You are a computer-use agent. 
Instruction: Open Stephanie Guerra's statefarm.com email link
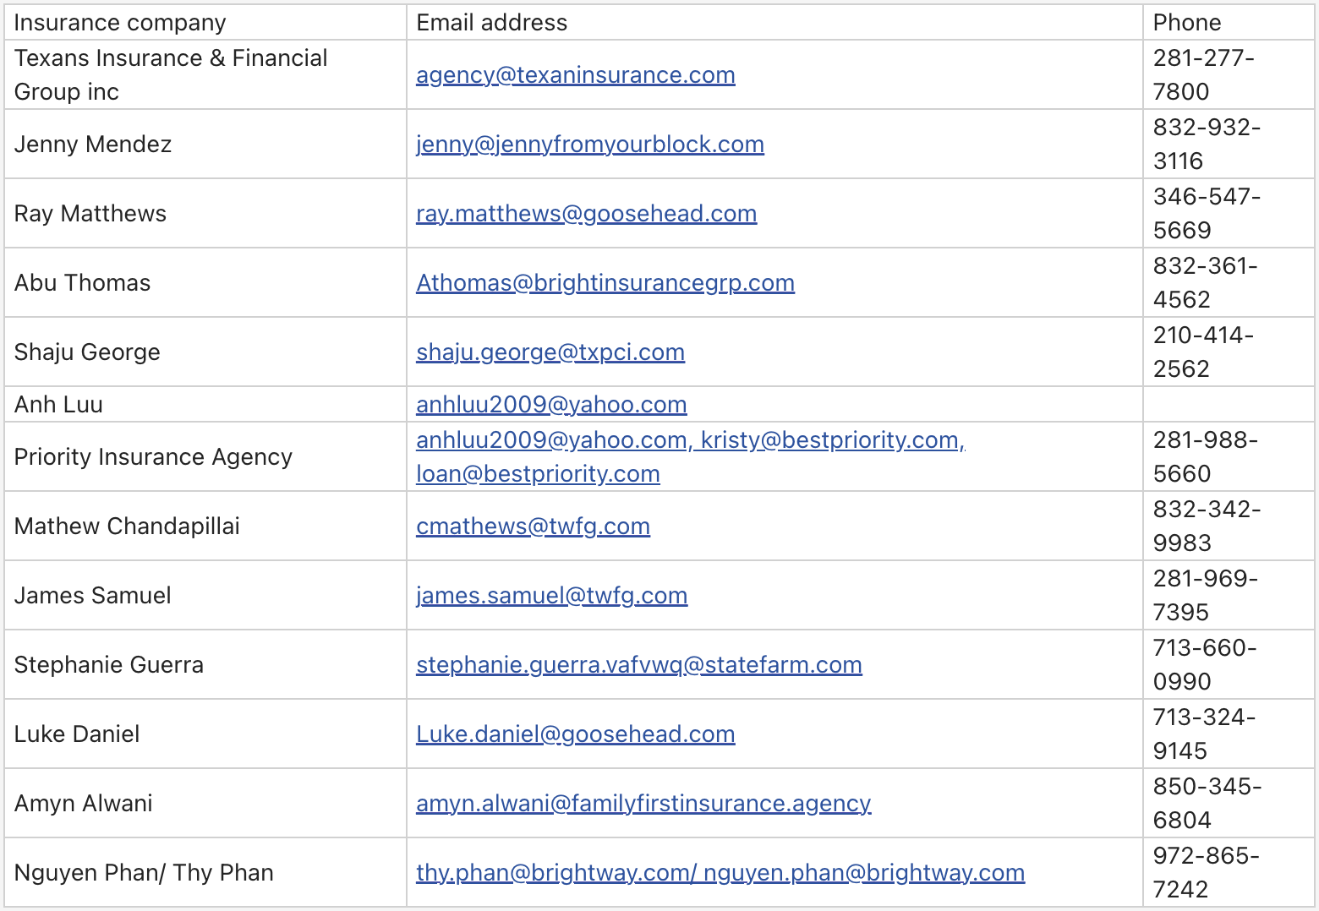point(638,665)
